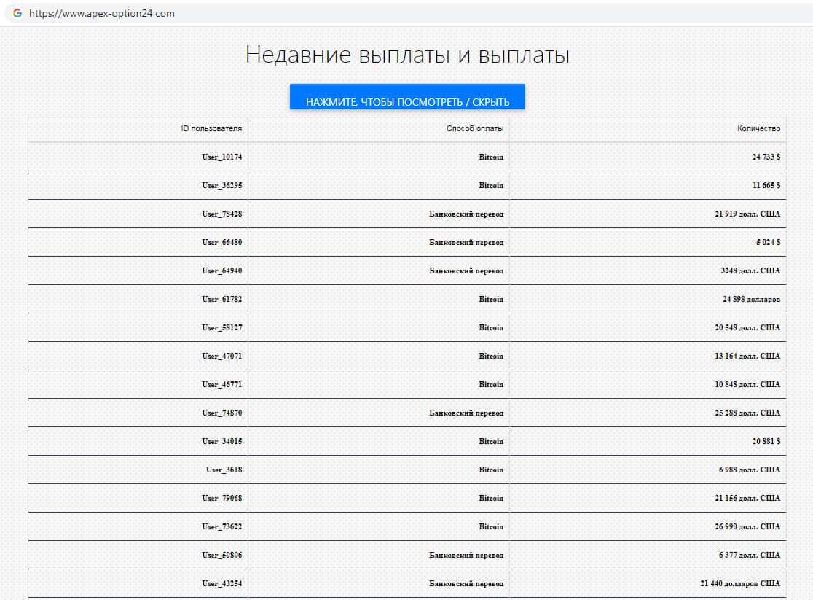Click the 10 848 долл. США amount
The image size is (813, 600).
[x=747, y=385]
